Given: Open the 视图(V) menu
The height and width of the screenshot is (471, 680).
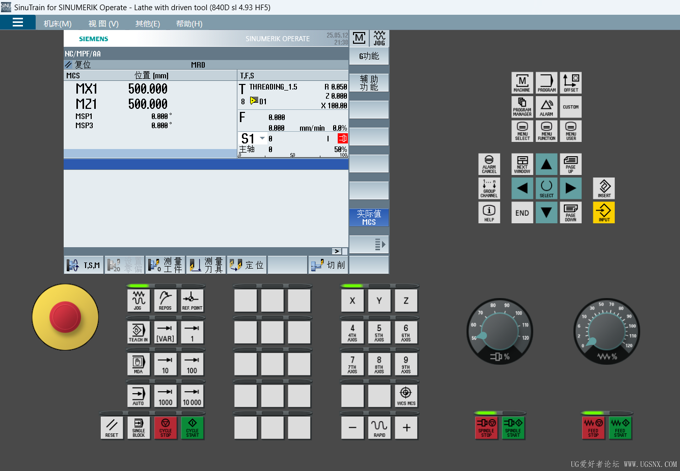Looking at the screenshot, I should coord(103,23).
